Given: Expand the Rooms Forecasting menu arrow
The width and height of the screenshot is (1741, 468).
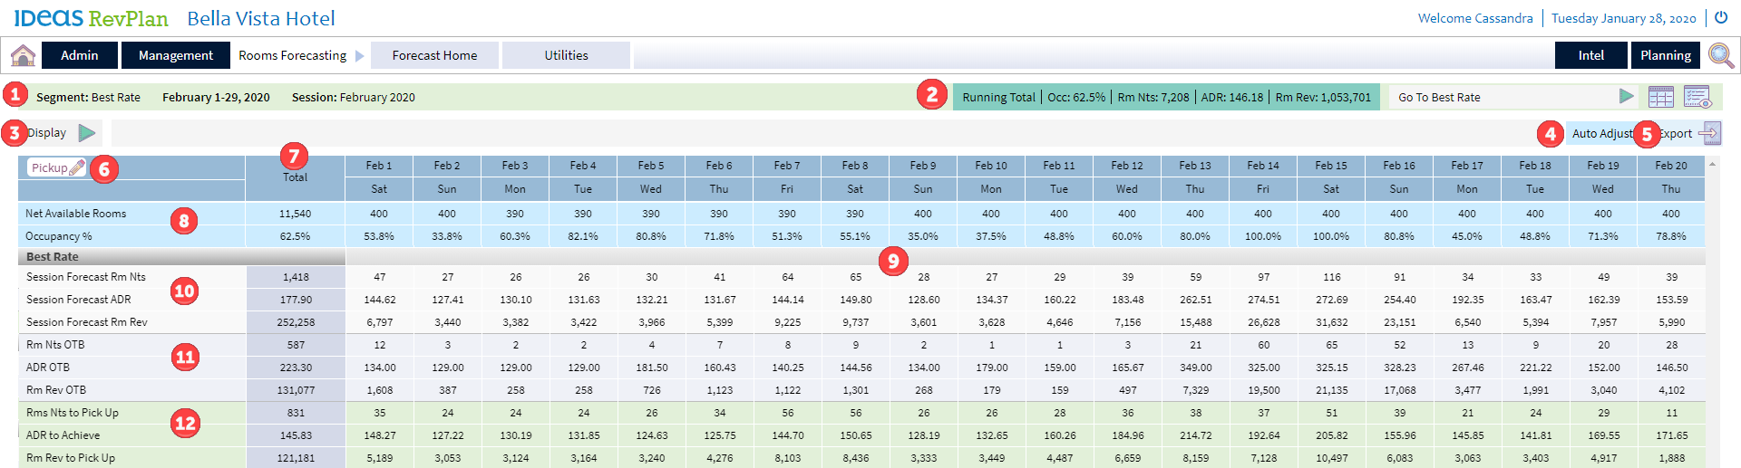Looking at the screenshot, I should tap(360, 56).
